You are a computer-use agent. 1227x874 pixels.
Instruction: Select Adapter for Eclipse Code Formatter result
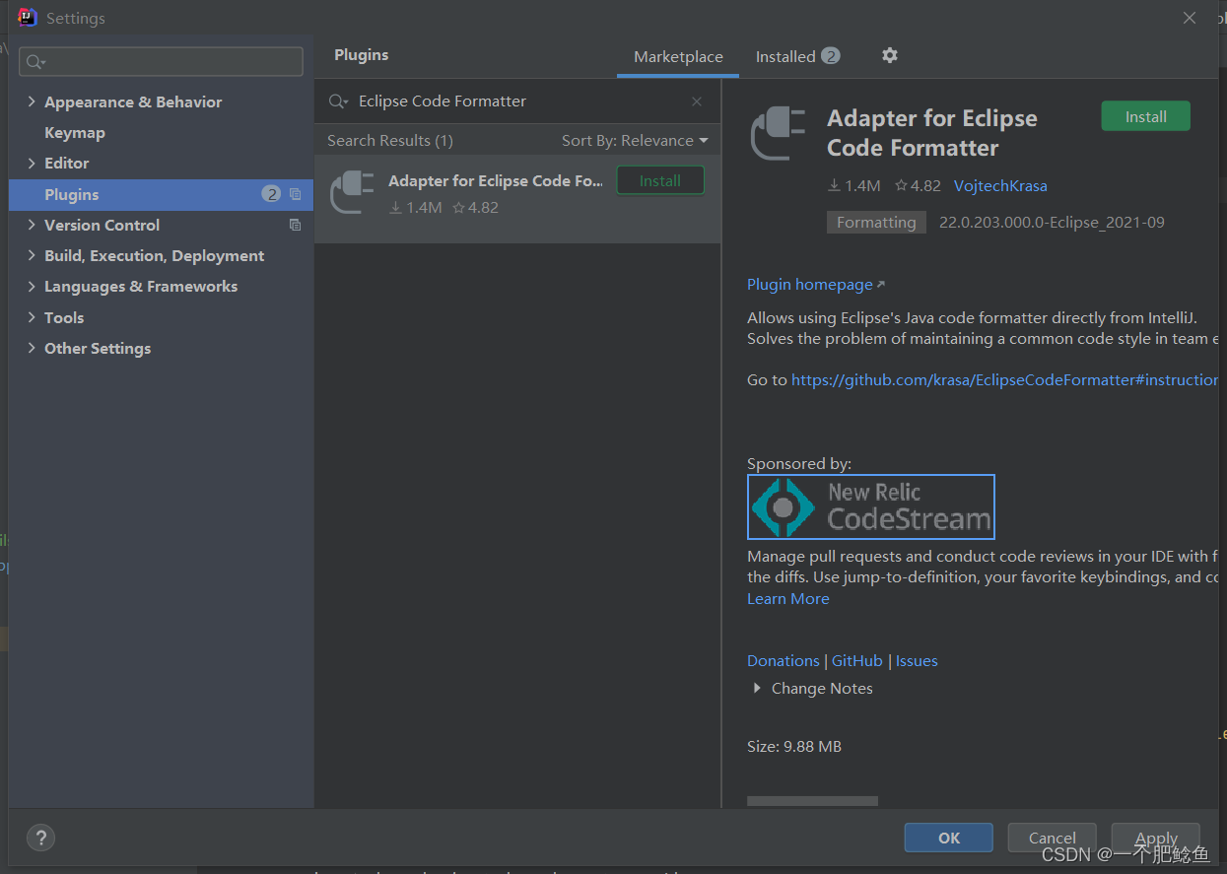pyautogui.click(x=517, y=197)
